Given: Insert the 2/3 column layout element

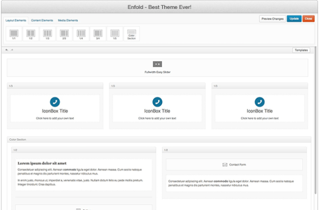Looking at the screenshot, I should [64, 34].
